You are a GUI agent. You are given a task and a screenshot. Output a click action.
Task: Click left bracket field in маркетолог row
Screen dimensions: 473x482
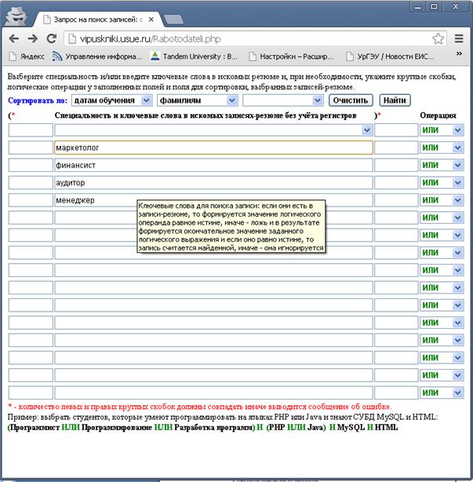[x=31, y=148]
